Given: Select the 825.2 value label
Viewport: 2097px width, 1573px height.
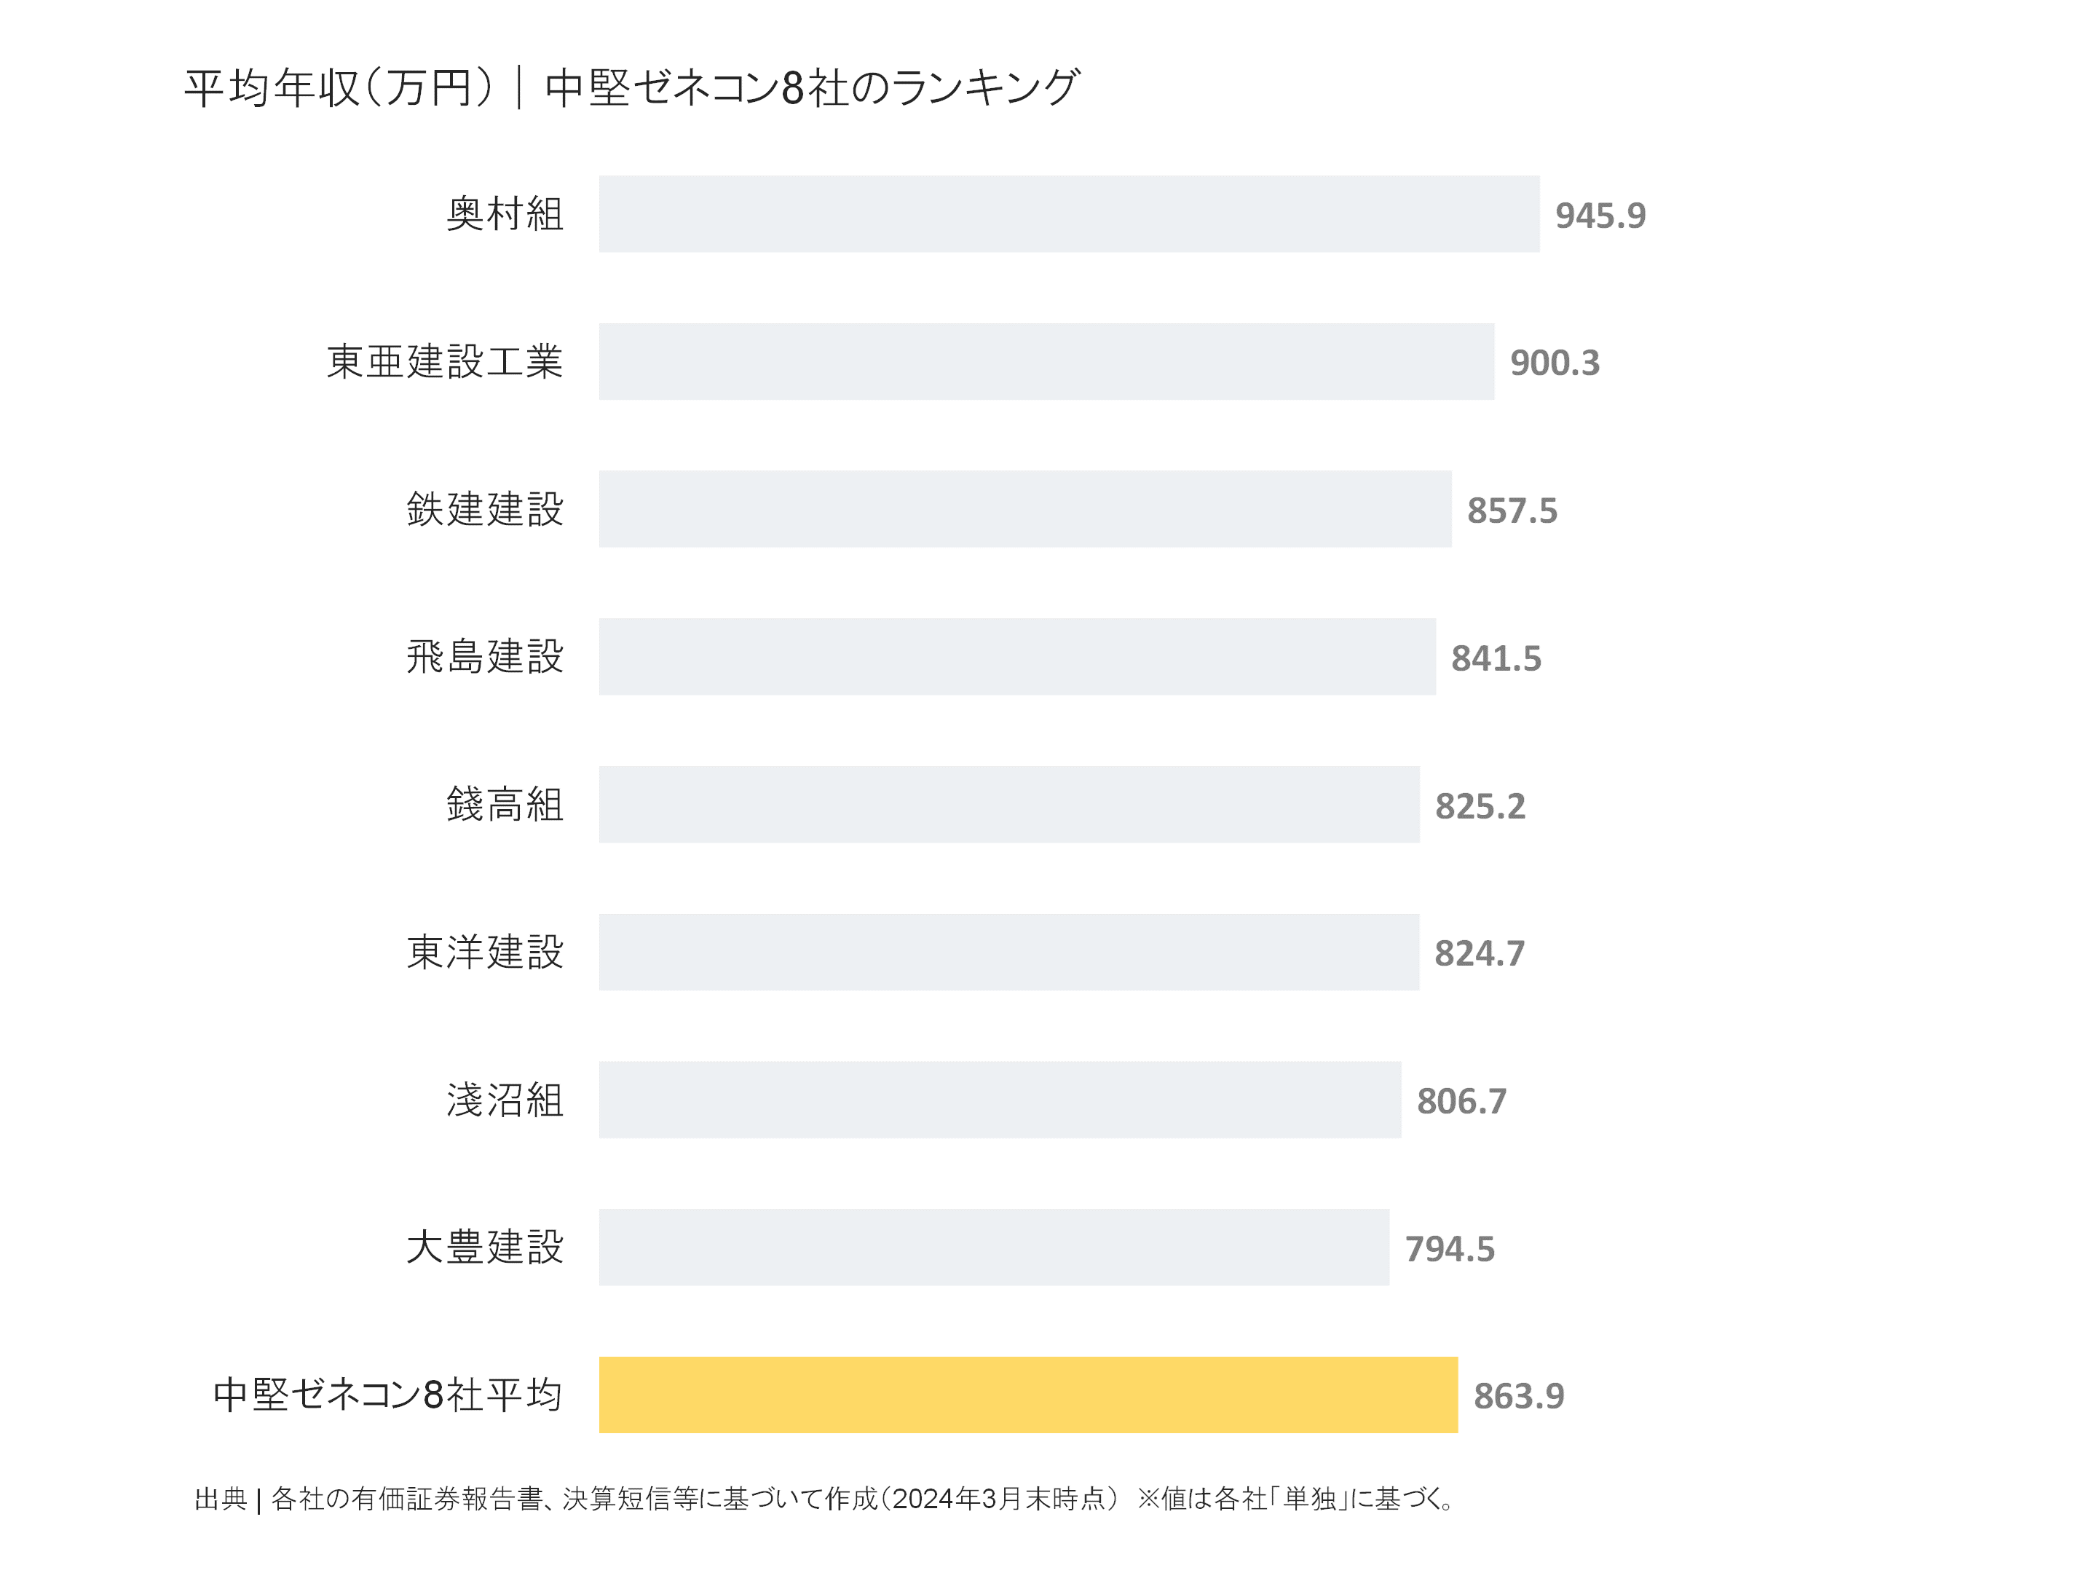Looking at the screenshot, I should click(x=1480, y=807).
